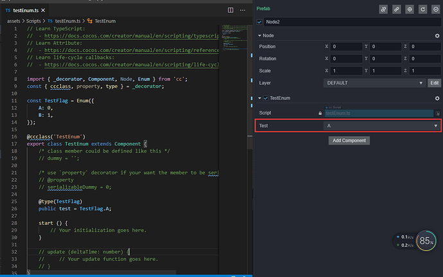Select the testEnum.ts tab
Screen dimensions: 443x277
pos(26,10)
